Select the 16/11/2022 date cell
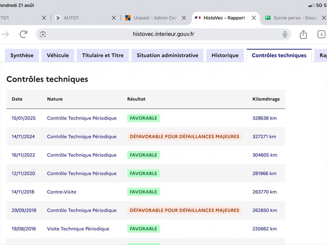 23,155
